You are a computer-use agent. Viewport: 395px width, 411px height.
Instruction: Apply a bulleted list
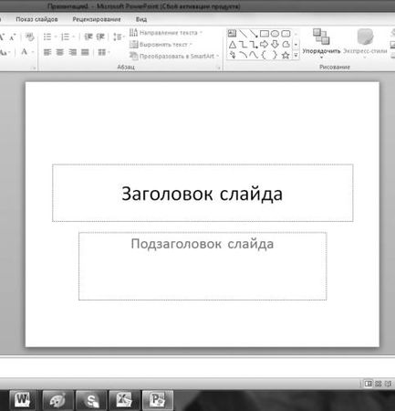47,37
